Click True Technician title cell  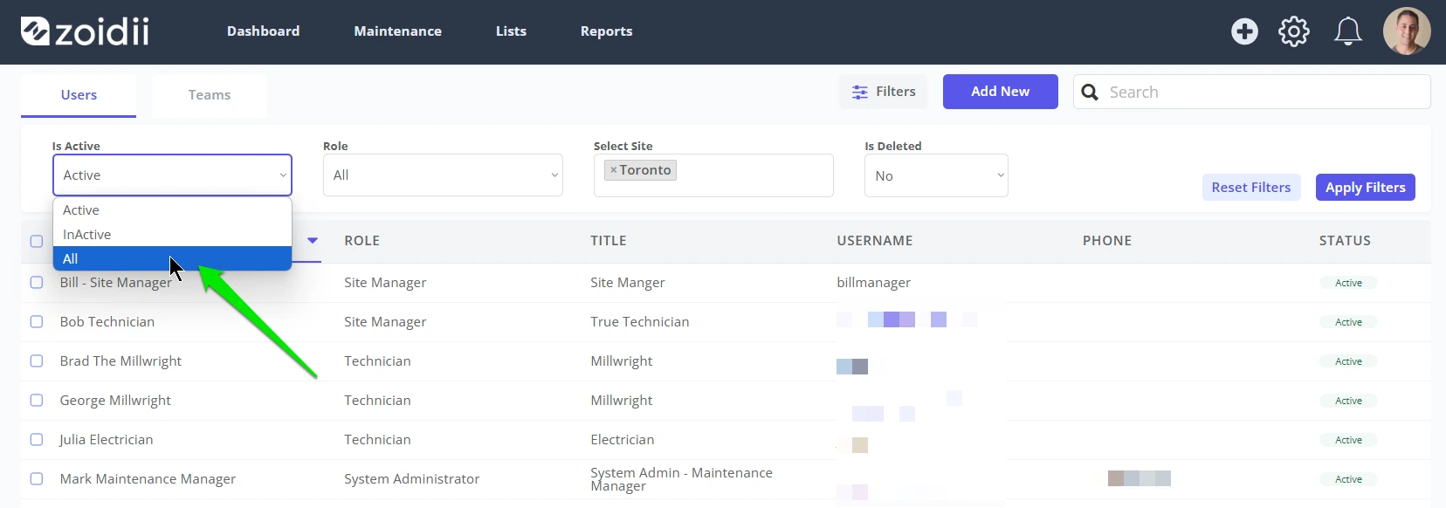click(x=639, y=321)
